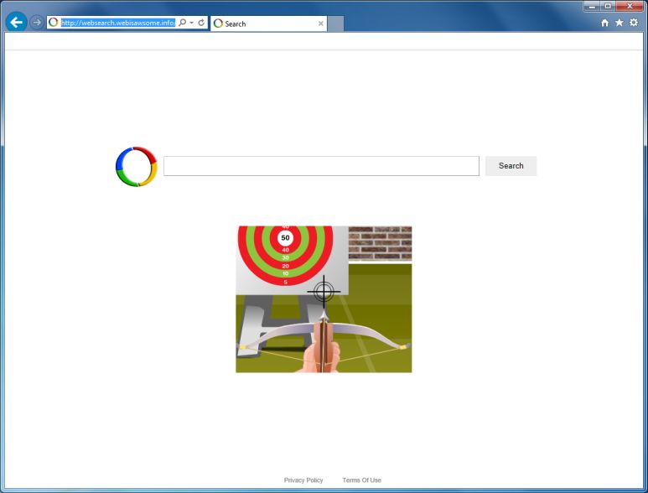Focus the web search text box
Screen dimensions: 648x493
click(321, 166)
